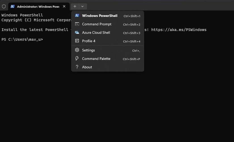Click the PS C:\Users\mav_u prompt line
The image size is (234, 142).
[22, 39]
